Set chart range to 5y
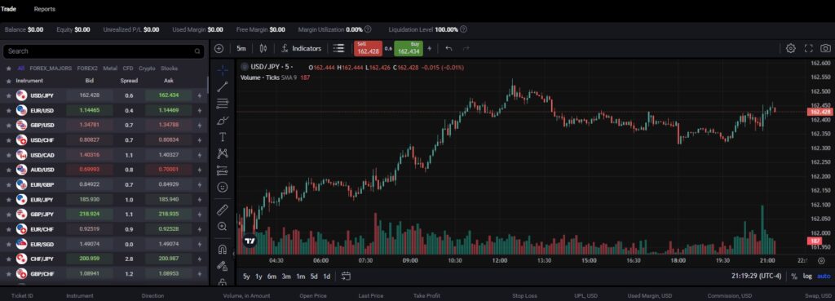Screen dimensions: 835x301 (246, 276)
